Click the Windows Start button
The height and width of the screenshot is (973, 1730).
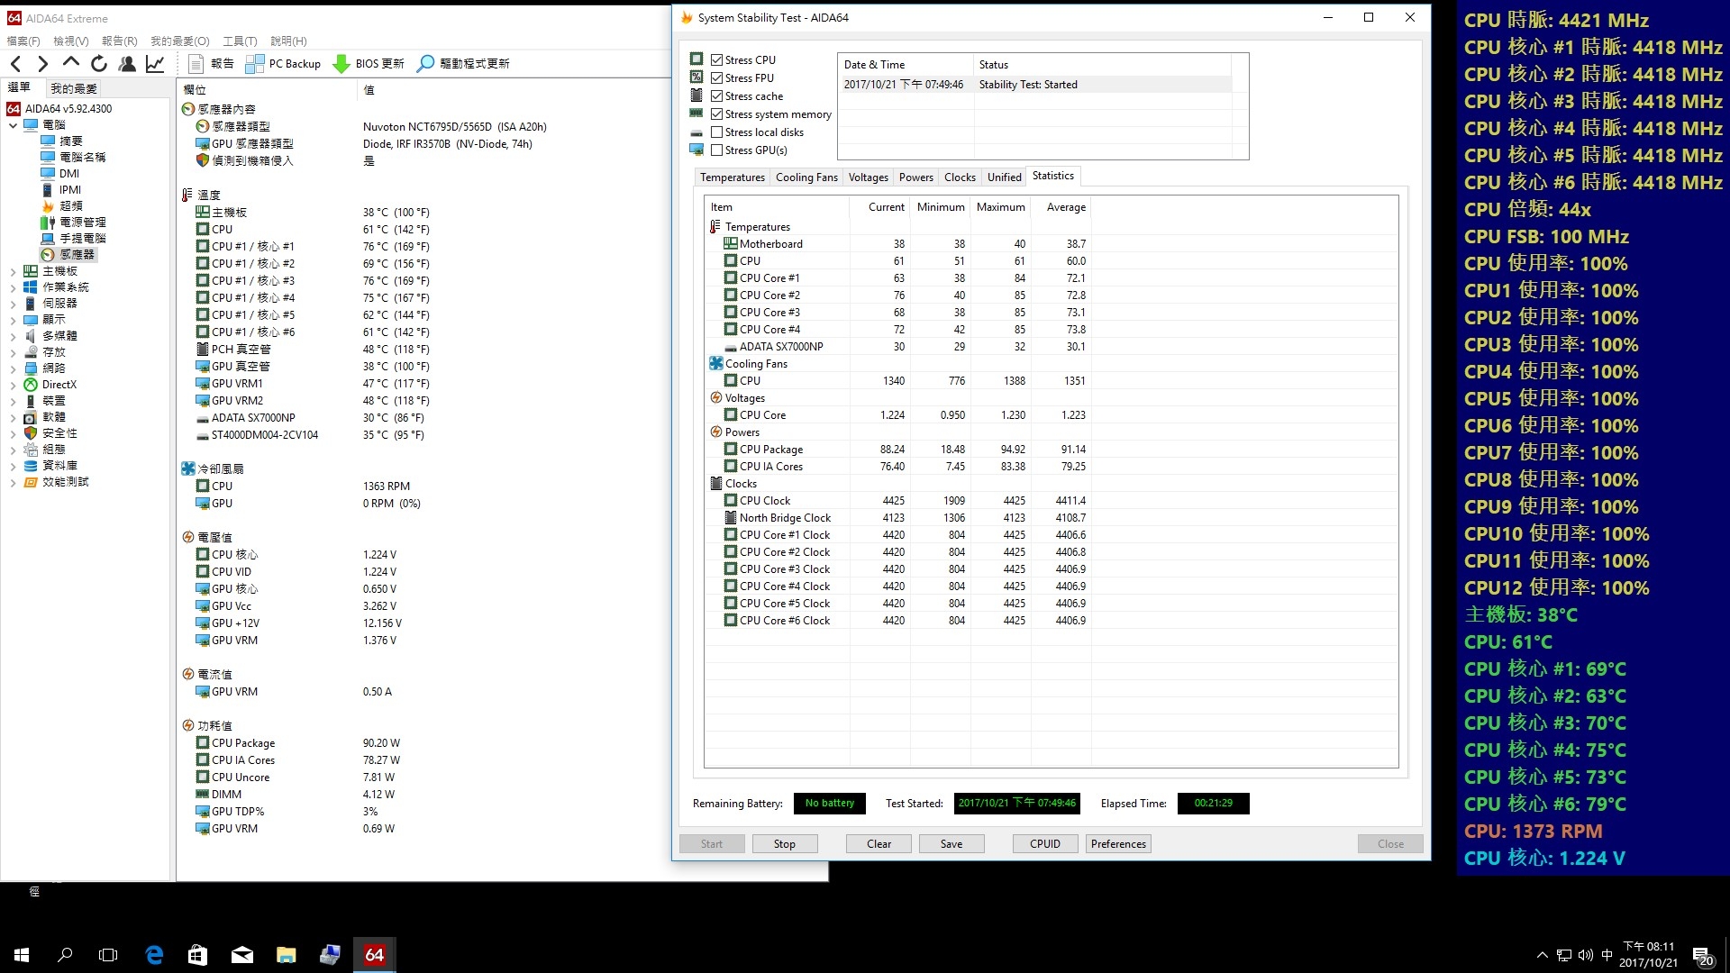pyautogui.click(x=22, y=954)
